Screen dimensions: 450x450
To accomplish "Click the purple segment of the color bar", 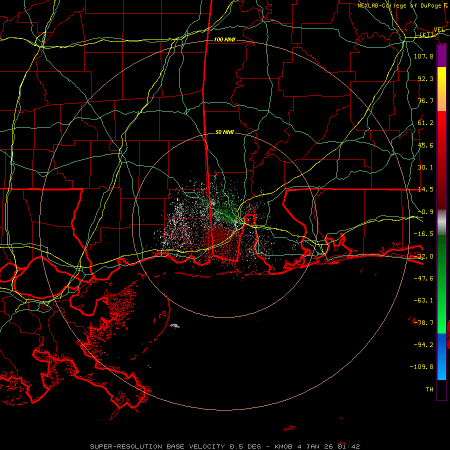I will coord(441,55).
